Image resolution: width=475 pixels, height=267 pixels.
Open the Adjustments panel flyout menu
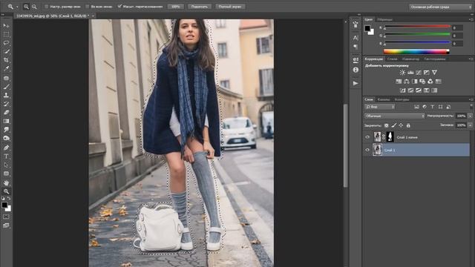(x=471, y=59)
